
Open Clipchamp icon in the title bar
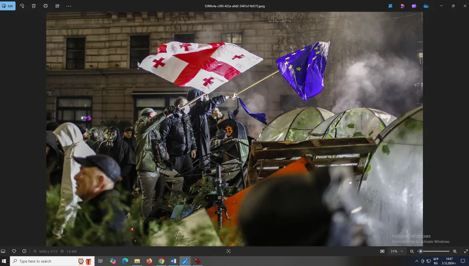tap(414, 6)
